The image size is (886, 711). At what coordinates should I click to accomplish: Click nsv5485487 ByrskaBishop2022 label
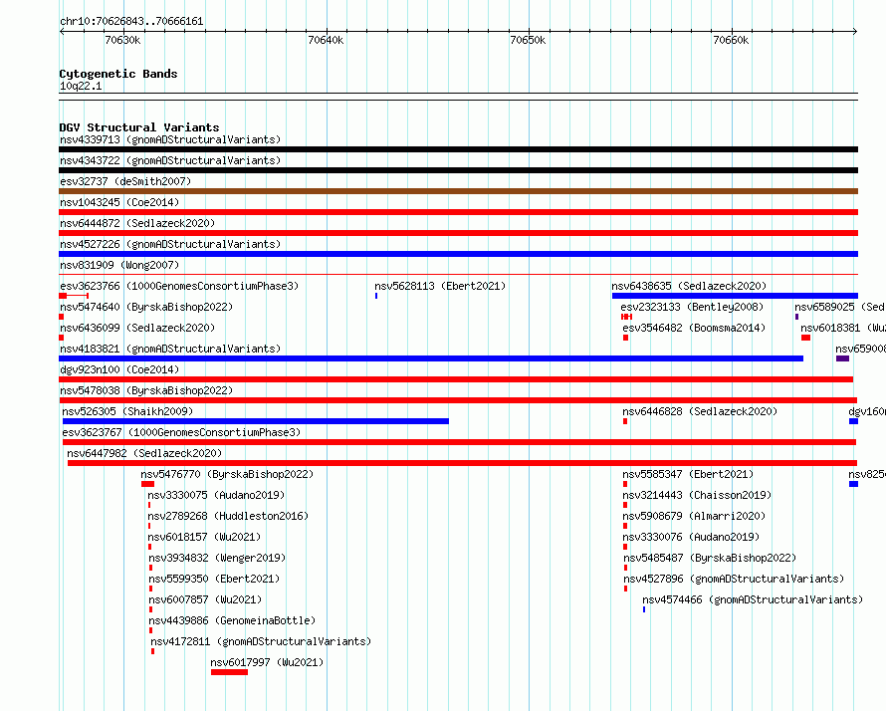pyautogui.click(x=710, y=558)
